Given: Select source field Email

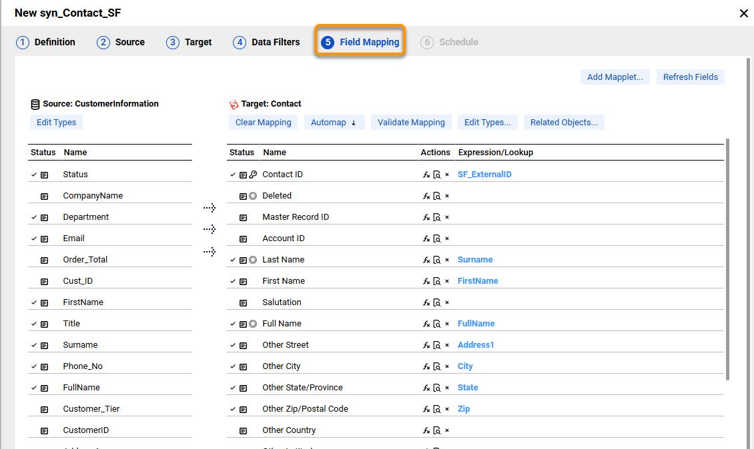Looking at the screenshot, I should (x=73, y=238).
